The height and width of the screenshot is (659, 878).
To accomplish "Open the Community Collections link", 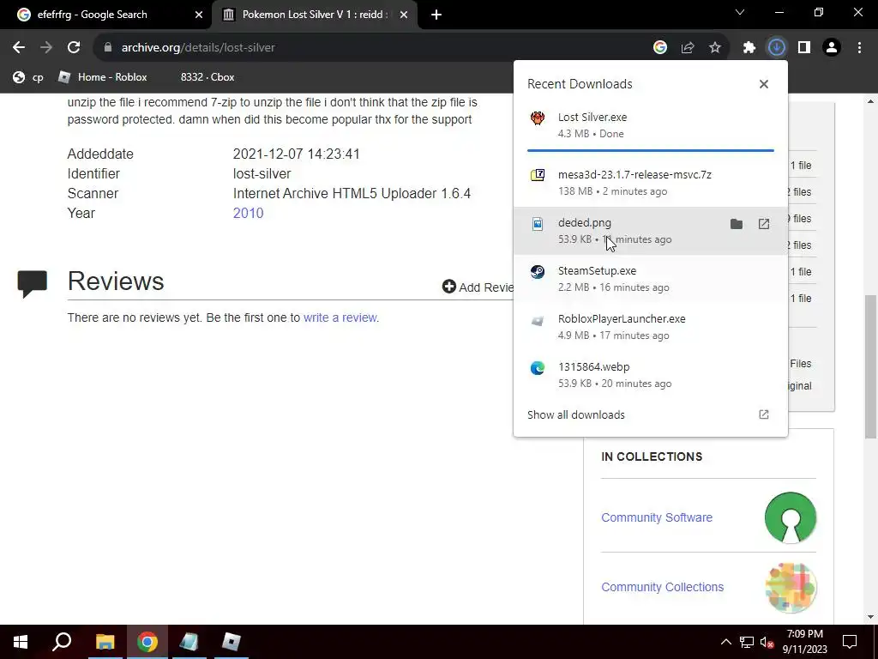I will pos(662,587).
